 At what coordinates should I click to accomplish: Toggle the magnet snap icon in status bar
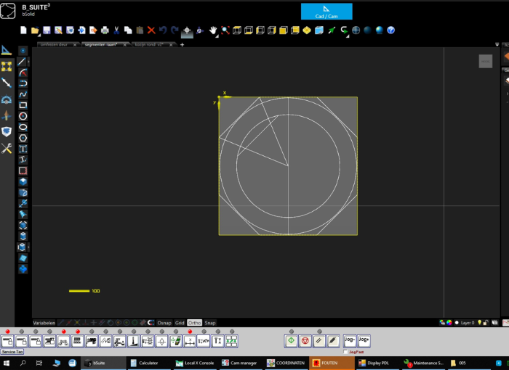[x=151, y=323]
